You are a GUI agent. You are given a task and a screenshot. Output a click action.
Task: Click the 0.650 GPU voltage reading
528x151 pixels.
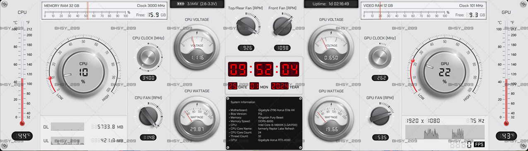pos(331,58)
